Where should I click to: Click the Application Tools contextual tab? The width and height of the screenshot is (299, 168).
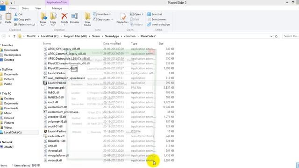[57, 2]
